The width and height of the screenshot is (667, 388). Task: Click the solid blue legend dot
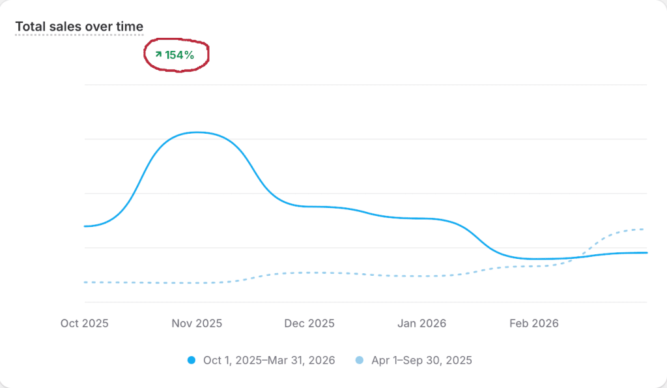(192, 360)
